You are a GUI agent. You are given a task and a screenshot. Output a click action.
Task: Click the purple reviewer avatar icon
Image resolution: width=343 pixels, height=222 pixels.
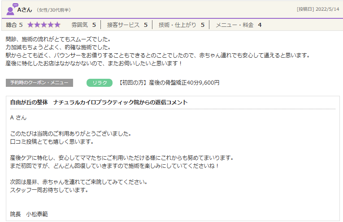[12, 9]
